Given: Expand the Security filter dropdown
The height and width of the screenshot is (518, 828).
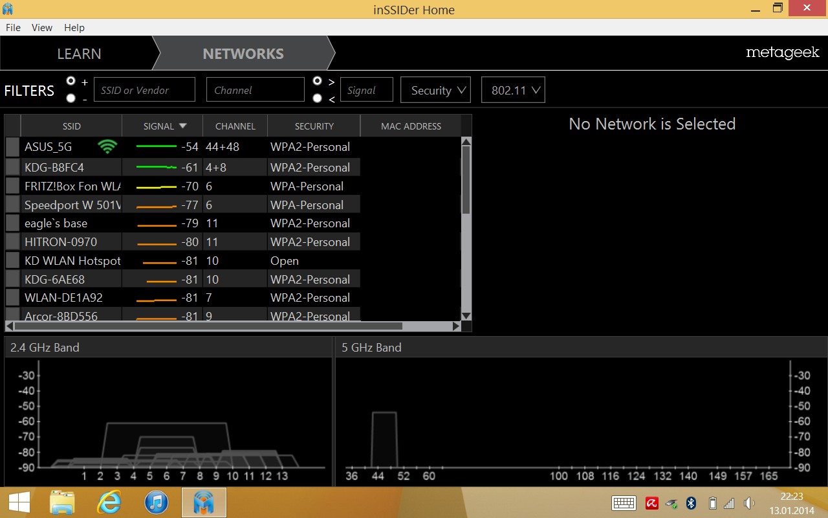Looking at the screenshot, I should coord(436,90).
